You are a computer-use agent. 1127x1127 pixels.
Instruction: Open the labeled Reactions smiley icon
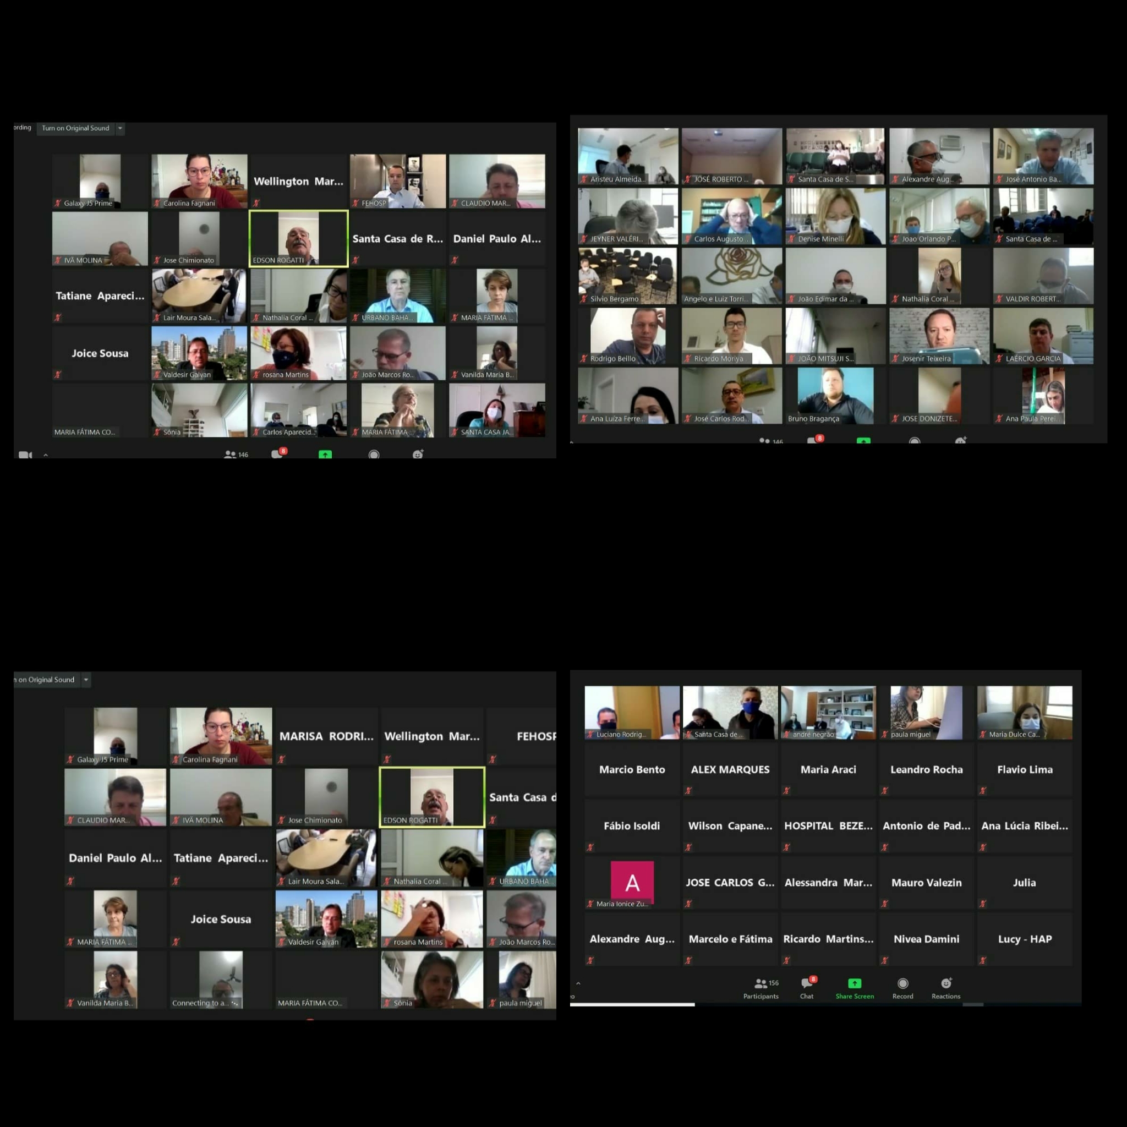tap(945, 983)
